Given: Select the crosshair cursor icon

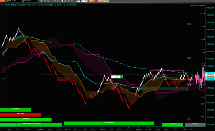Looking at the screenshot, I should [55, 1].
